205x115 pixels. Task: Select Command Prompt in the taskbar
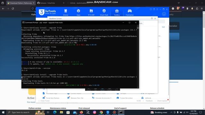coord(121,112)
